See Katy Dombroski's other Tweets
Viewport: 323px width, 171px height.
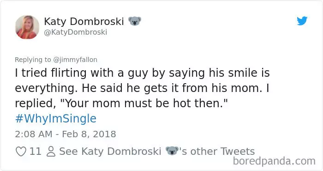[157, 152]
